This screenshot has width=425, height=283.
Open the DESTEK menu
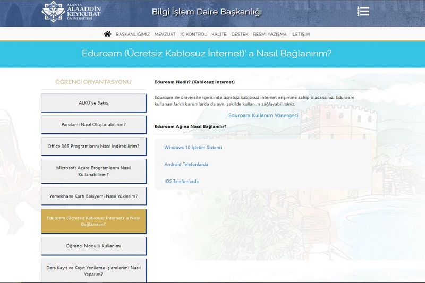point(240,34)
